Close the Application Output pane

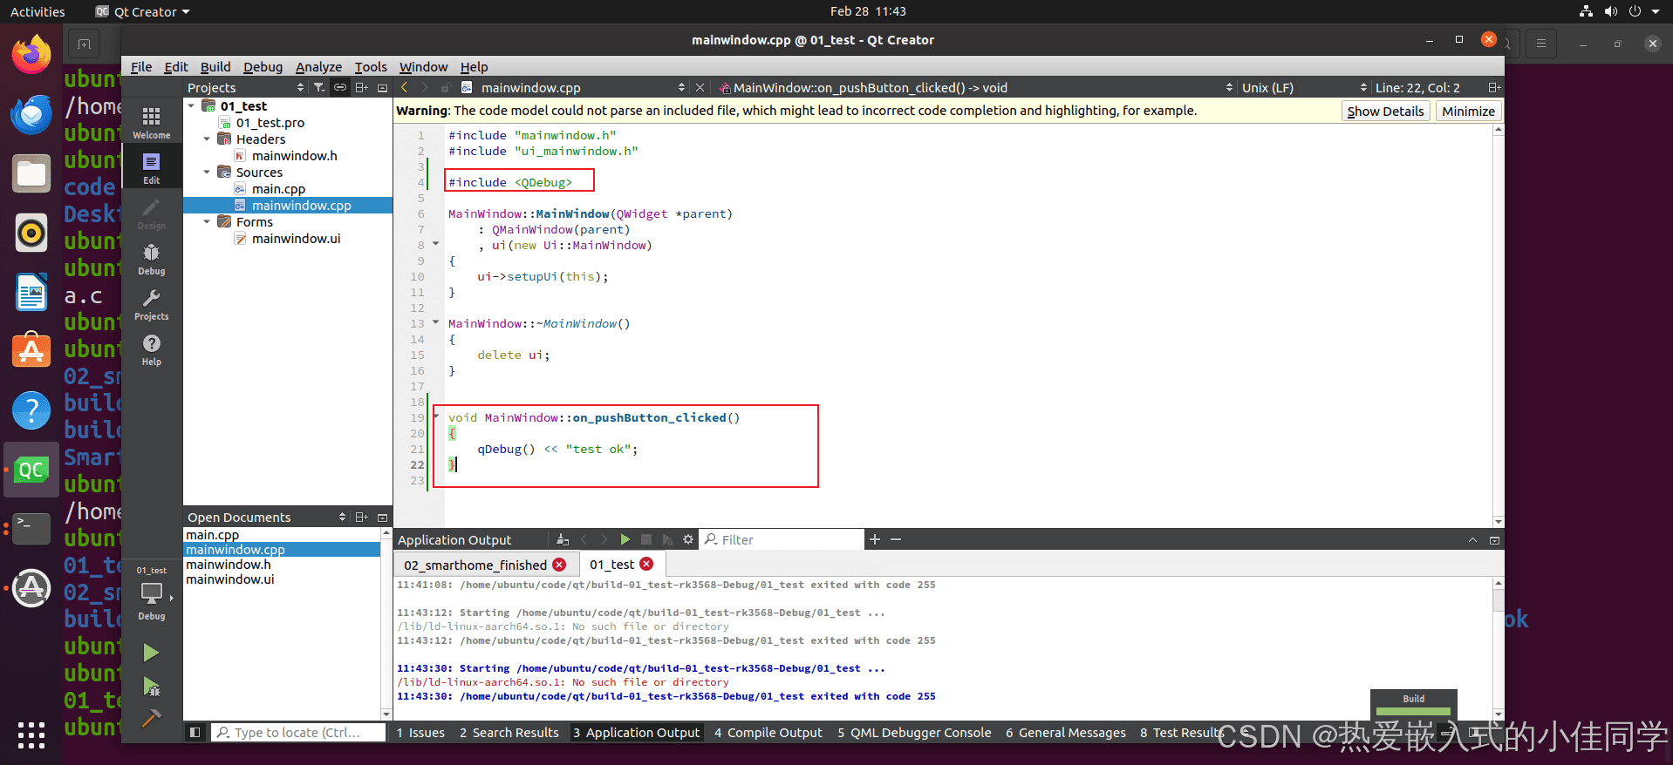[x=1494, y=540]
